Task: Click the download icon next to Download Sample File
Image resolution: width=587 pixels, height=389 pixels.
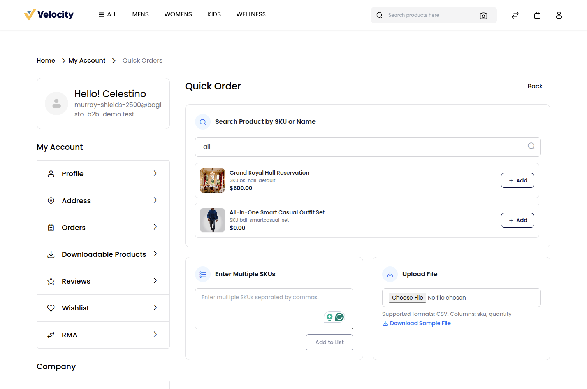Action: tap(385, 323)
